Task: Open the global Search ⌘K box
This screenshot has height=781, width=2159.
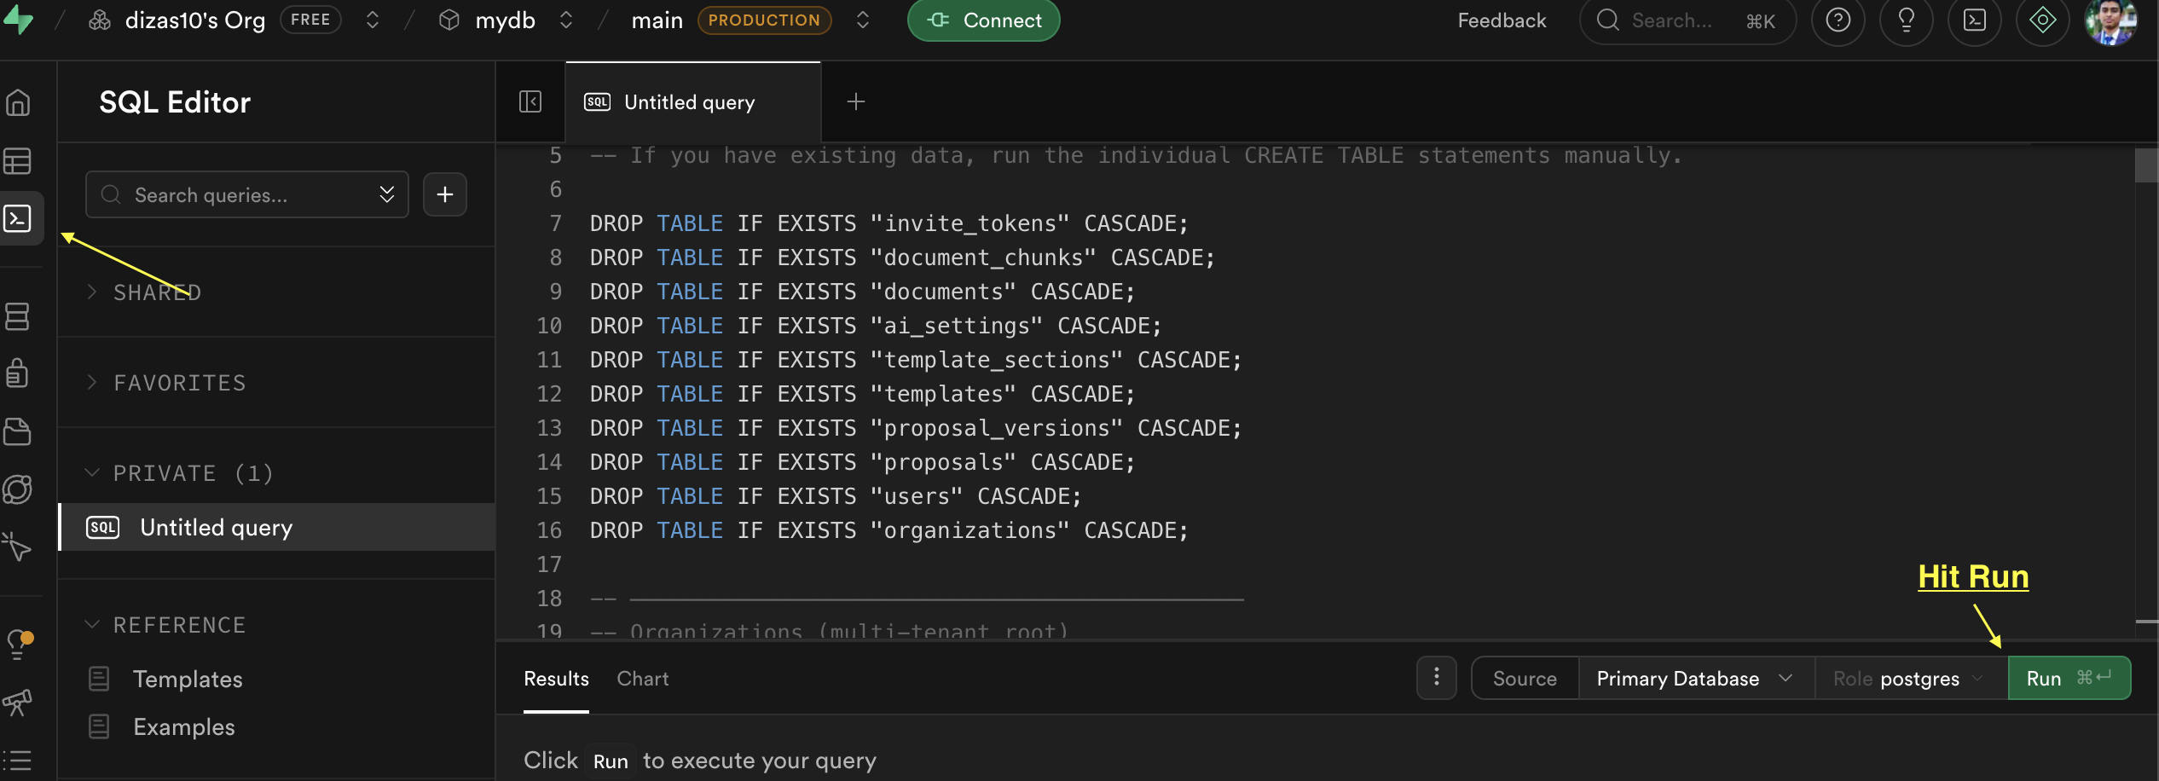Action: 1687,20
